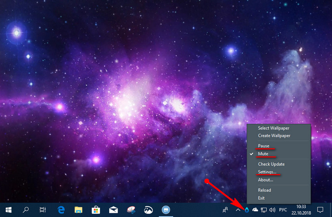Click the blue droplet wallpaper tray icon
The width and height of the screenshot is (332, 217).
coord(247,210)
